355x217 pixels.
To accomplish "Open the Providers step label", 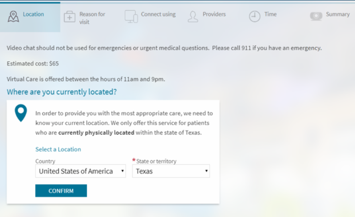I will click(x=214, y=14).
